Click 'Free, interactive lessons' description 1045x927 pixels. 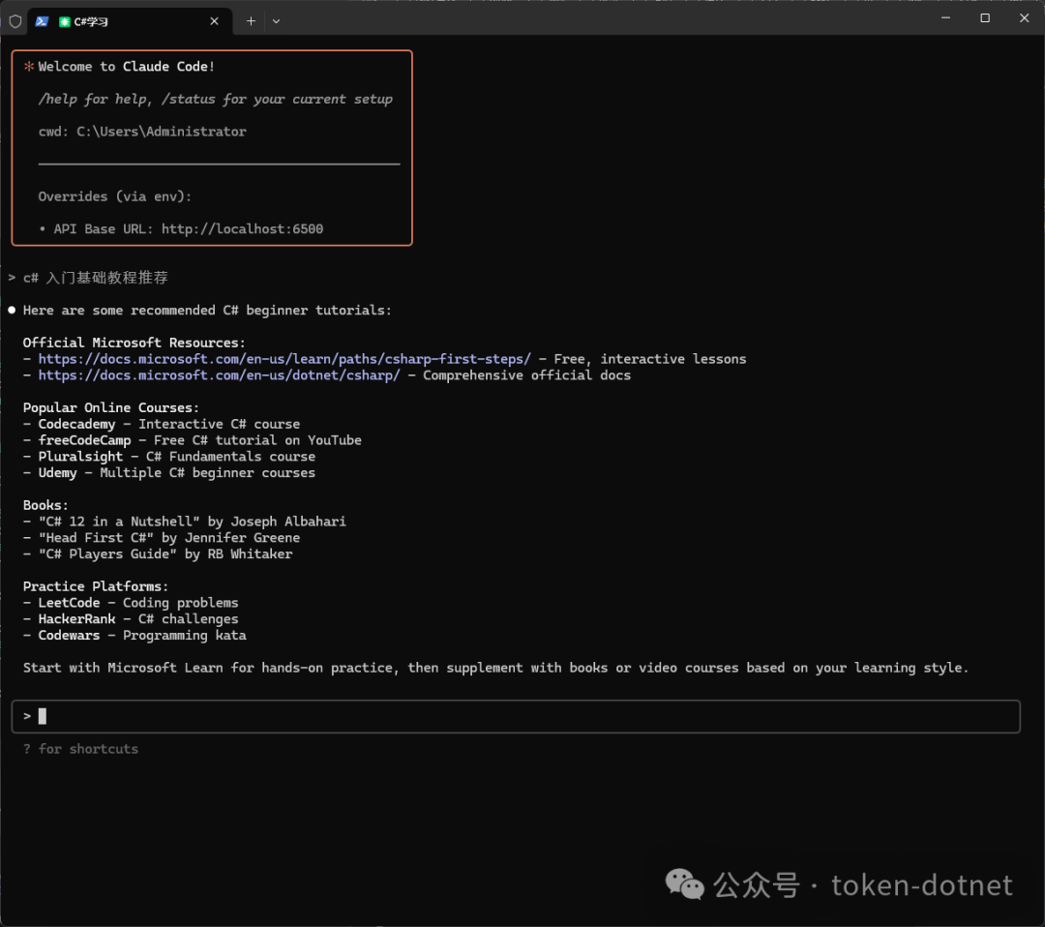click(650, 359)
